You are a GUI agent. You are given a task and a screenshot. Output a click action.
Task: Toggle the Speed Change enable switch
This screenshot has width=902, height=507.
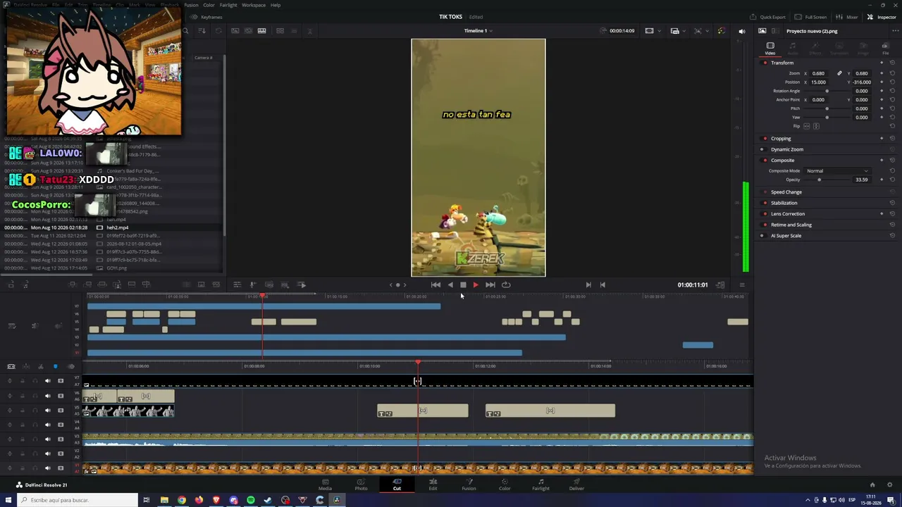tap(765, 192)
